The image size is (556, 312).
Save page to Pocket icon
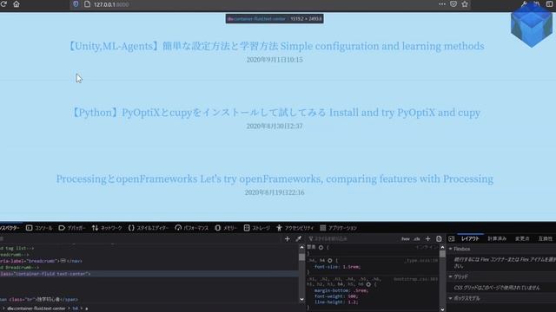click(453, 4)
